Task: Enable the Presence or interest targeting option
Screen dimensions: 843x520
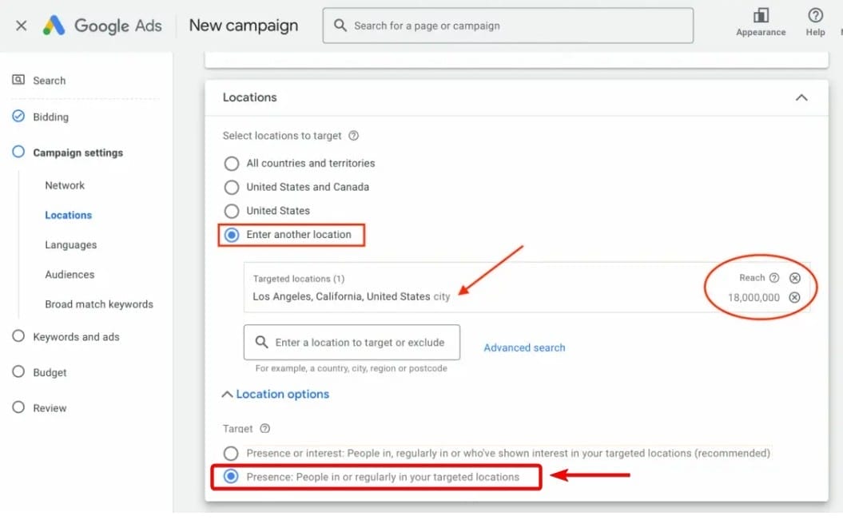Action: click(x=231, y=453)
